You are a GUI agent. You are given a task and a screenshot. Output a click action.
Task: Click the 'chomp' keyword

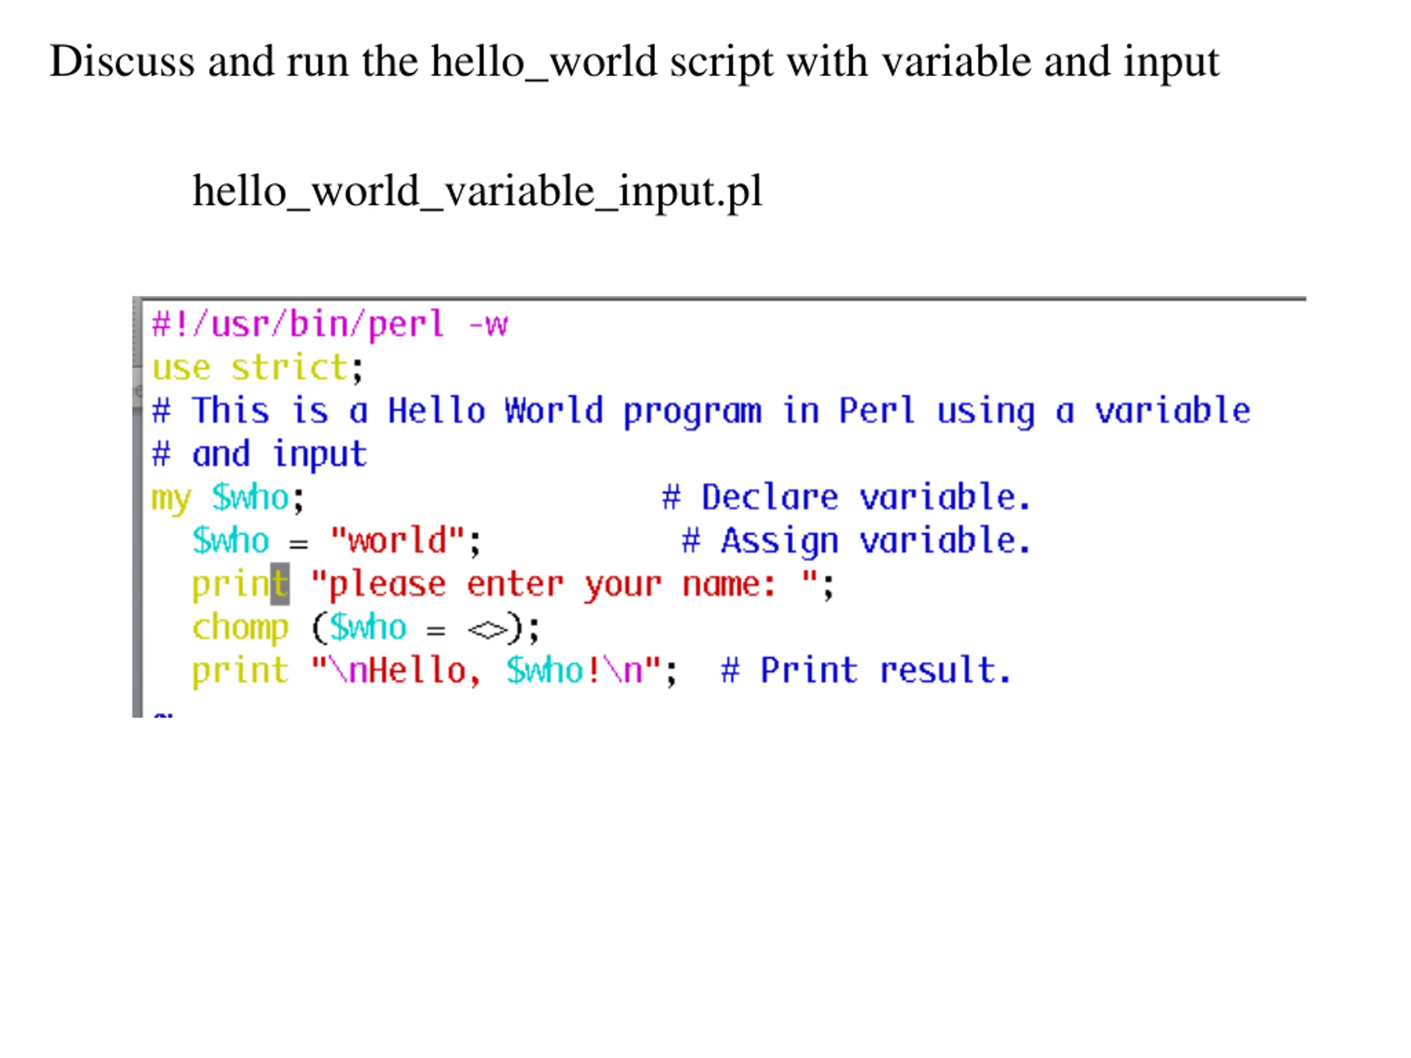pyautogui.click(x=240, y=628)
